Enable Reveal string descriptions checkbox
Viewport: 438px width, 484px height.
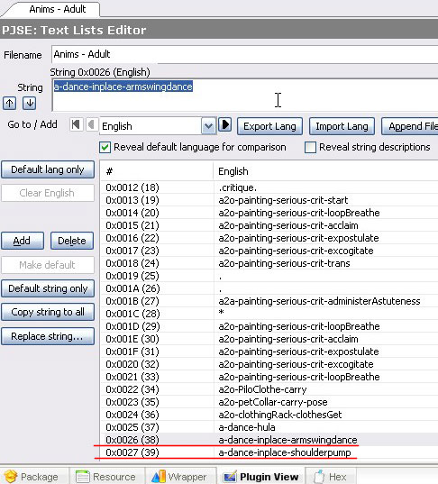coord(310,147)
